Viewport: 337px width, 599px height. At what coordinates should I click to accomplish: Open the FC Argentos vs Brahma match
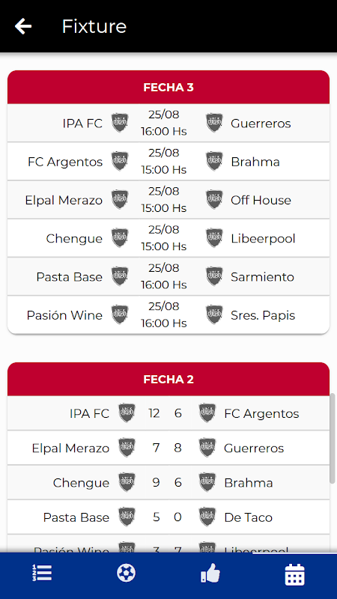pos(168,161)
